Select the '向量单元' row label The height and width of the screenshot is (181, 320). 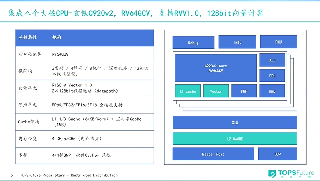click(28, 88)
